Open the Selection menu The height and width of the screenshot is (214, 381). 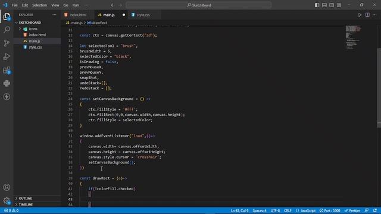pyautogui.click(x=39, y=5)
